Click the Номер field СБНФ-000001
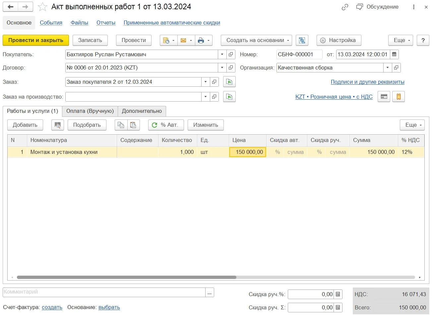The width and height of the screenshot is (432, 316). [299, 54]
